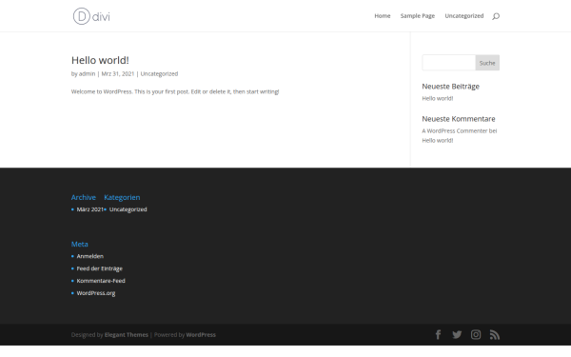Open Hello world! under Neueste Kommentare
571x357 pixels.
438,140
